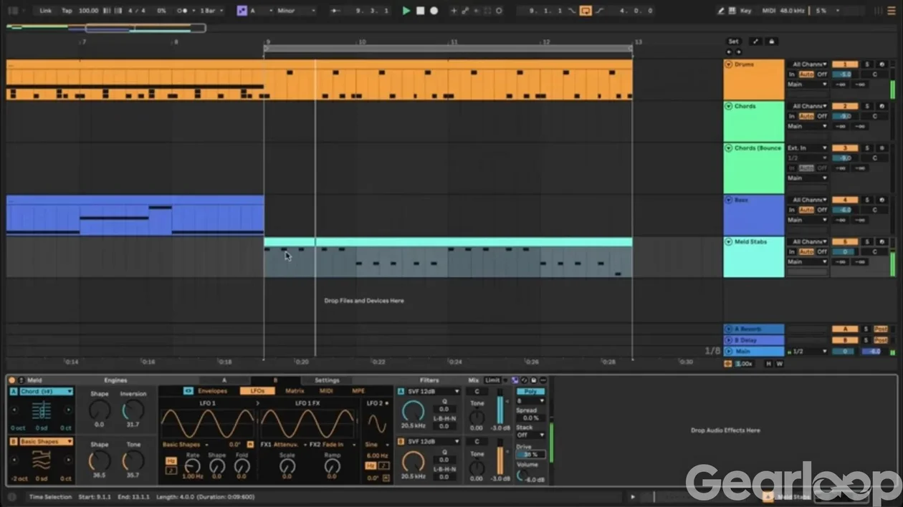Click the Automation Arm icon
Image resolution: width=903 pixels, height=507 pixels.
(x=464, y=11)
